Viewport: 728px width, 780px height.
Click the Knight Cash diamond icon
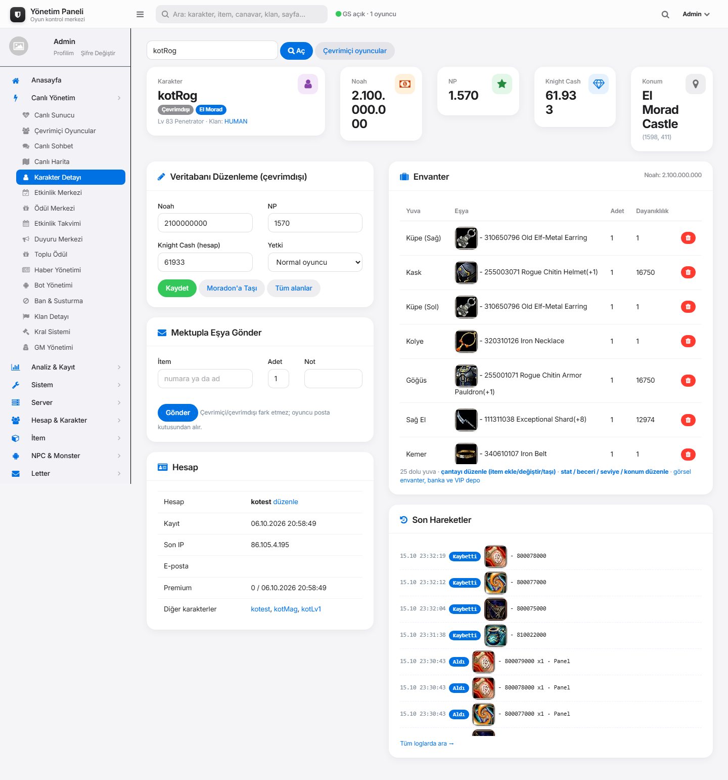599,84
